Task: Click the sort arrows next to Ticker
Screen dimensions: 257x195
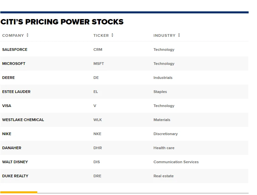Action: (112, 35)
